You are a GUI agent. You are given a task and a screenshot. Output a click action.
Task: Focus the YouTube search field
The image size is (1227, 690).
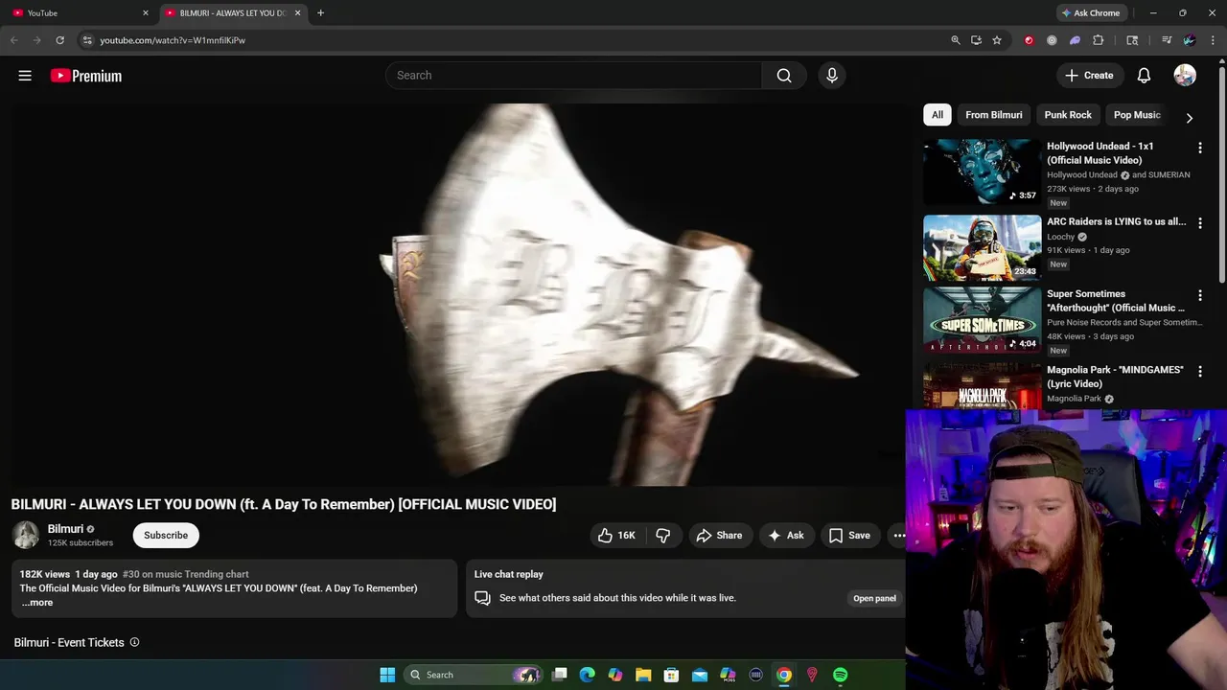click(x=573, y=76)
